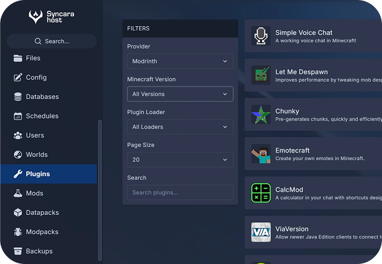Open the Config section

click(49, 77)
